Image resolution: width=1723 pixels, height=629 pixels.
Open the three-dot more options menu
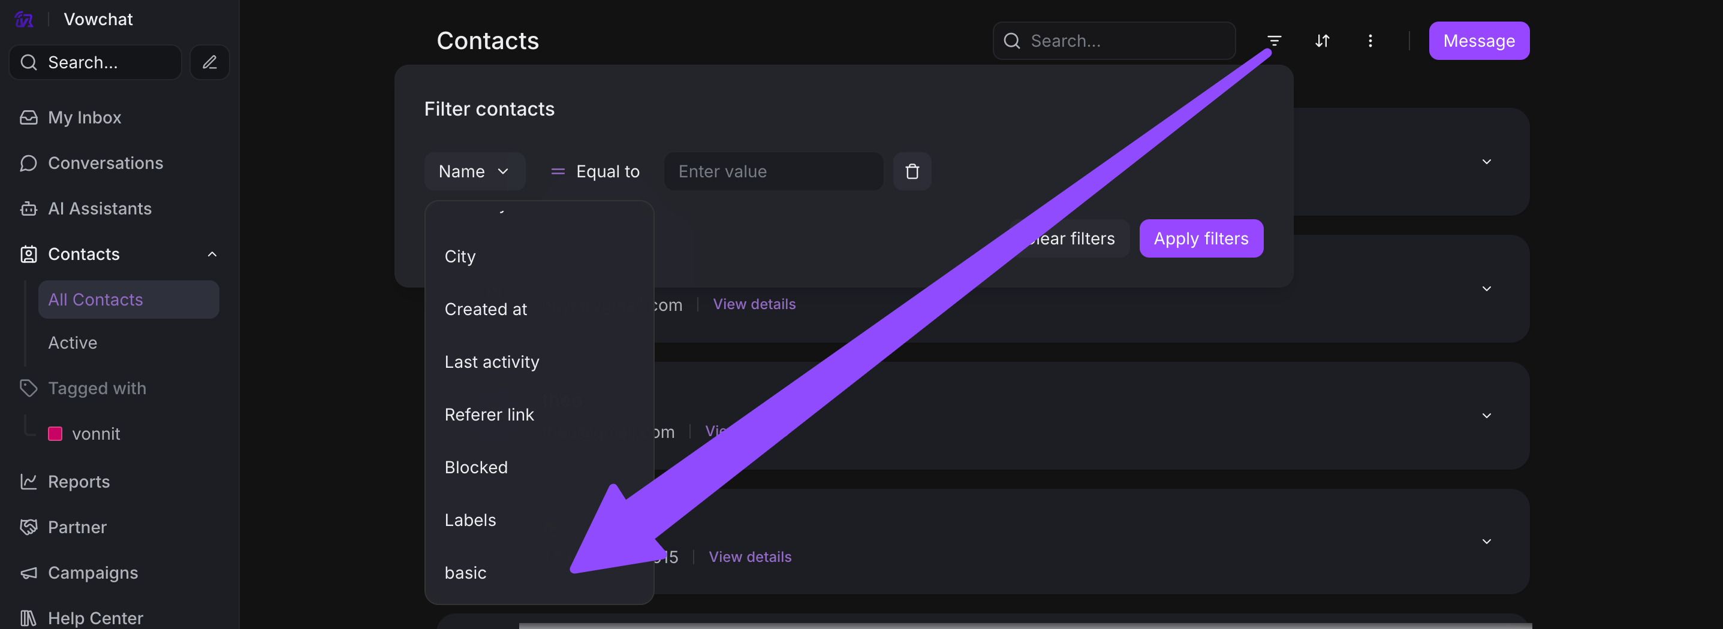pyautogui.click(x=1370, y=41)
